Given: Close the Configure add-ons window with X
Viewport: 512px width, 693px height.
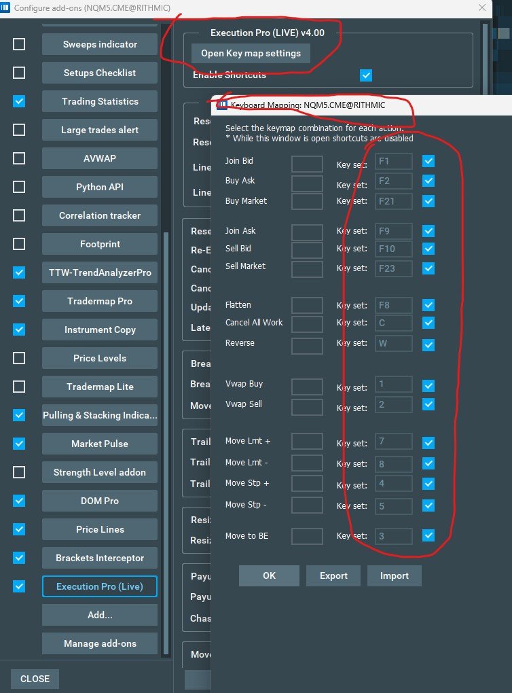Looking at the screenshot, I should point(483,7).
